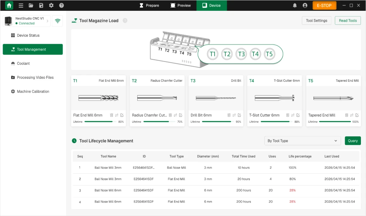
Task: Click the T5 lifetime bar at 100%
Action: (x=335, y=122)
